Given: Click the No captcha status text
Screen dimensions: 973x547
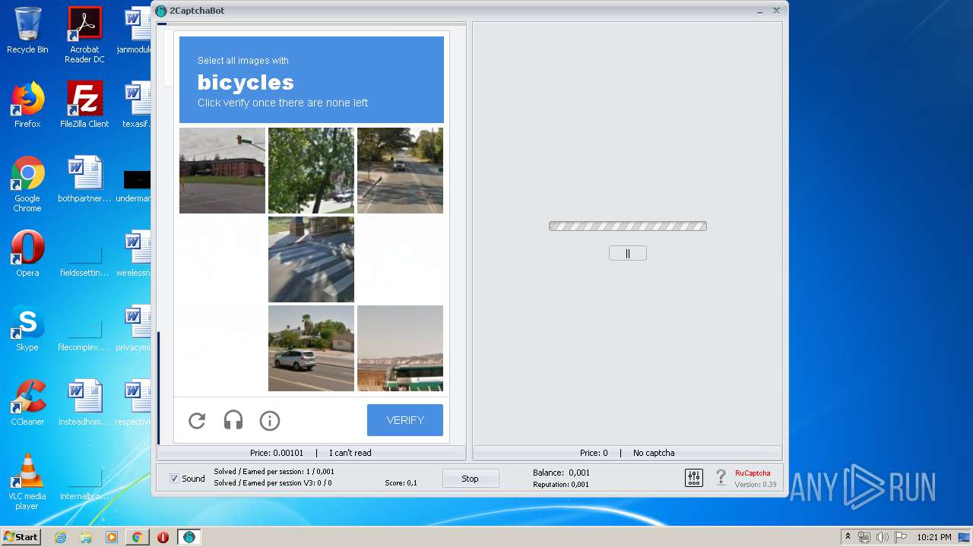Looking at the screenshot, I should point(654,453).
